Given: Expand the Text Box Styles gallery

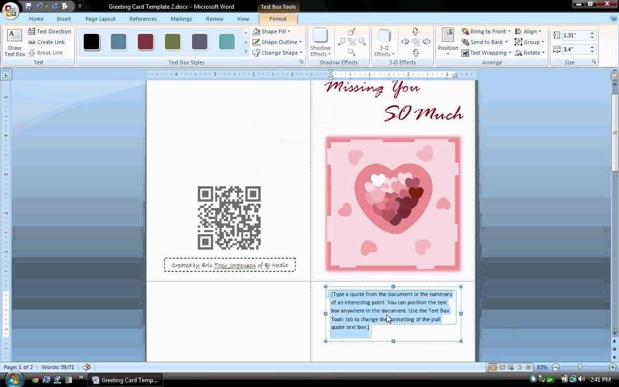Looking at the screenshot, I should (x=246, y=52).
